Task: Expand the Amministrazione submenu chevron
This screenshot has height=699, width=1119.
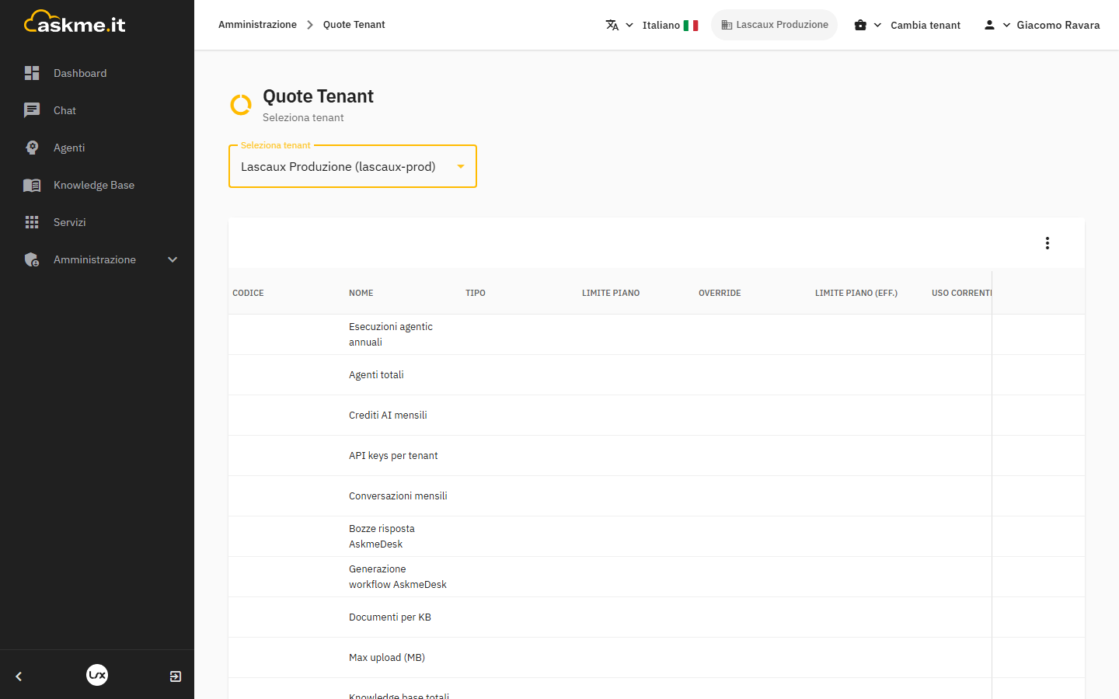Action: 173,259
